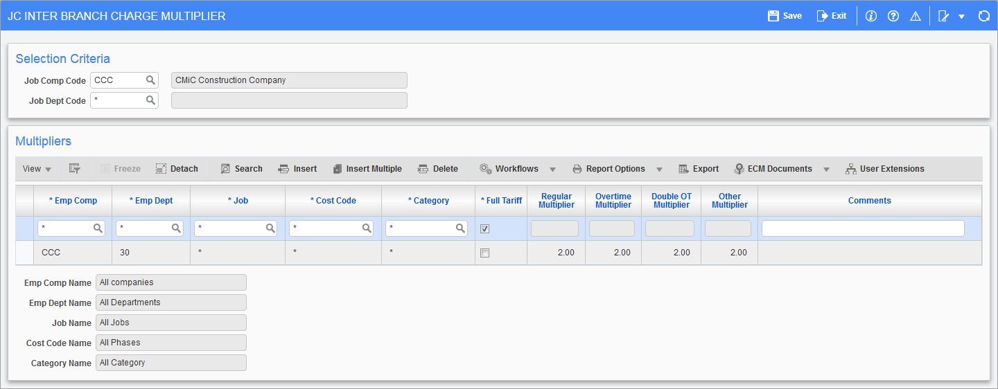This screenshot has height=389, width=998.
Task: Click the refresh icon in header
Action: pyautogui.click(x=983, y=16)
